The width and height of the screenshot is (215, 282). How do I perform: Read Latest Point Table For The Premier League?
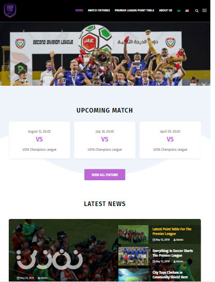click(172, 231)
